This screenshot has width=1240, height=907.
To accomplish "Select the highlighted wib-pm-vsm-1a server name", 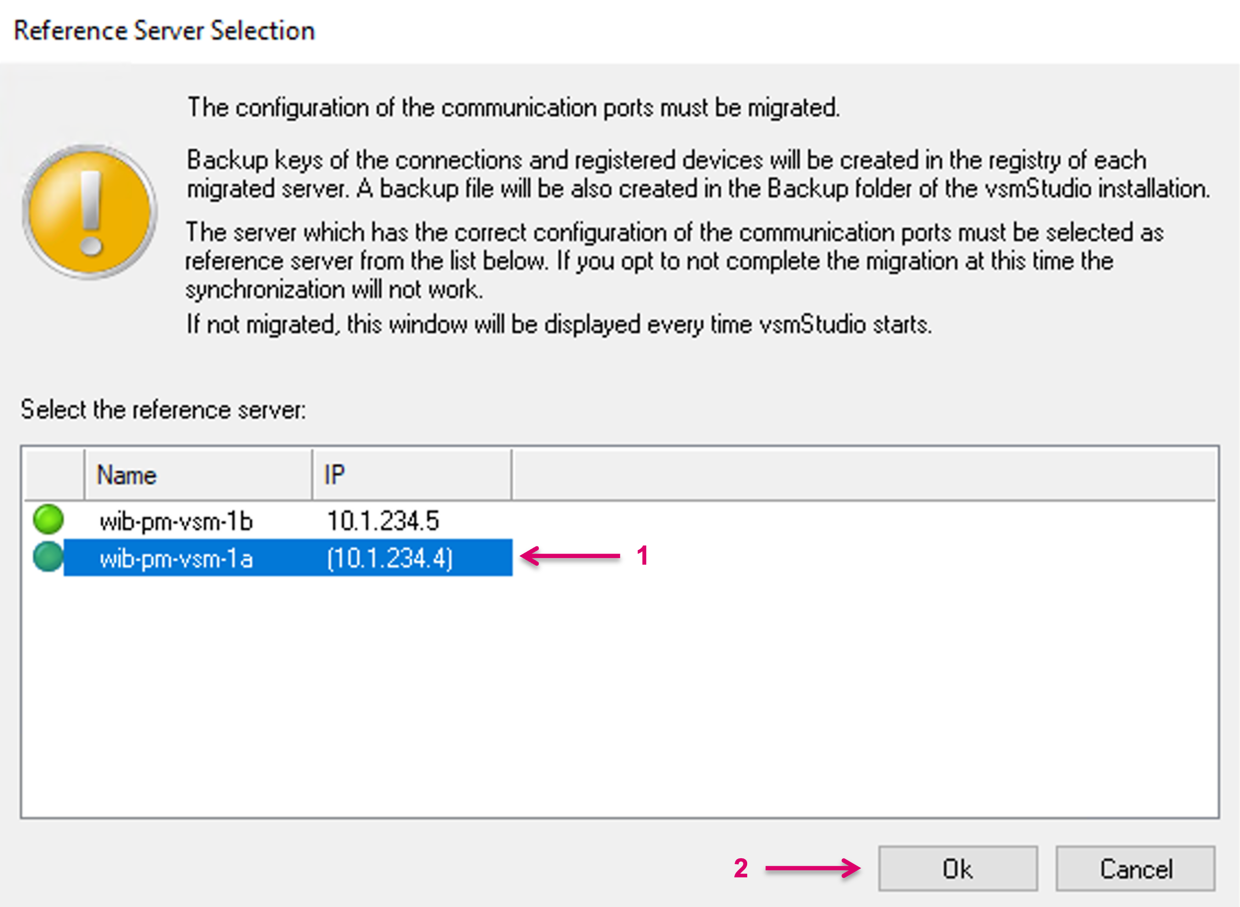I will tap(175, 558).
